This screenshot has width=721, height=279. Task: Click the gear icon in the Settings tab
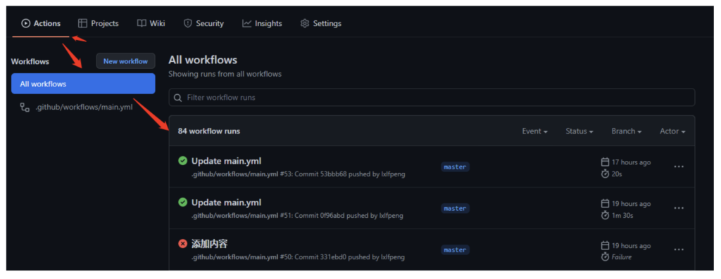pyautogui.click(x=304, y=23)
